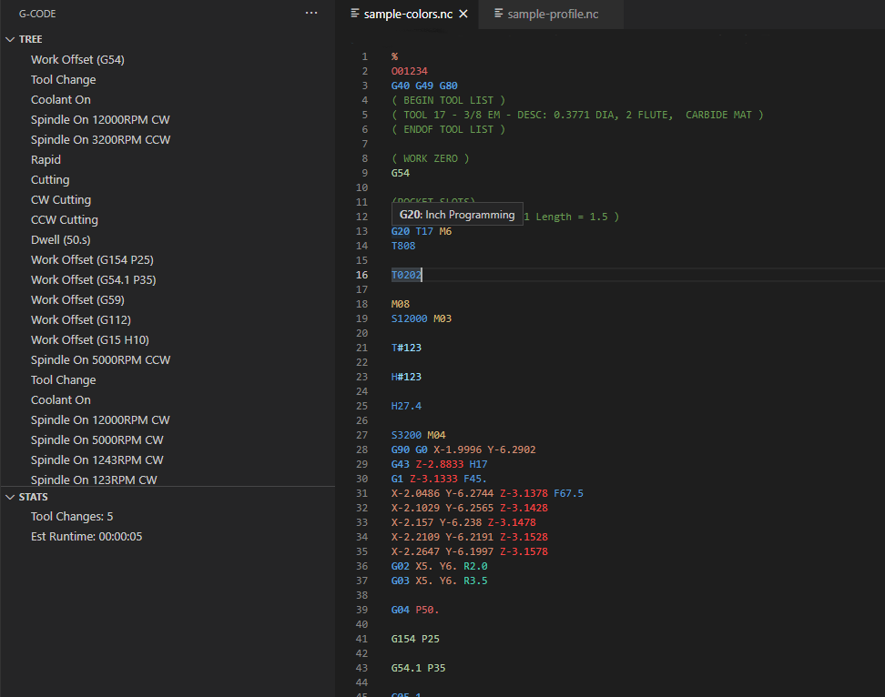This screenshot has width=885, height=697.
Task: Select Work Offset (G54) in the tree
Action: [77, 59]
